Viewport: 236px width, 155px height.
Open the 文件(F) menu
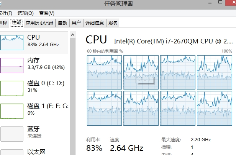[x=6, y=13]
